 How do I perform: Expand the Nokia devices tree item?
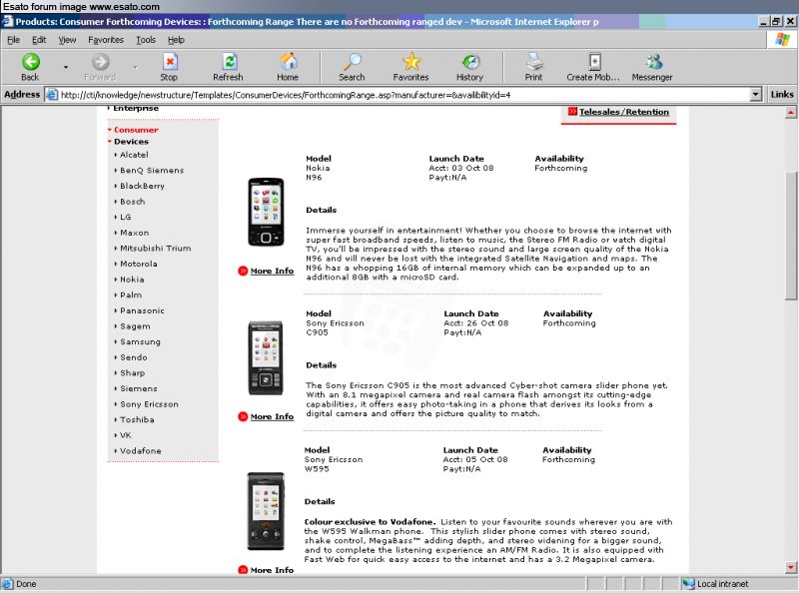pos(132,280)
